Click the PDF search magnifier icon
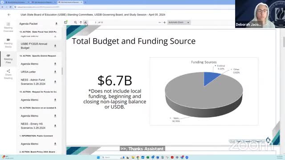This screenshot has height=160, width=285. coord(75,22)
